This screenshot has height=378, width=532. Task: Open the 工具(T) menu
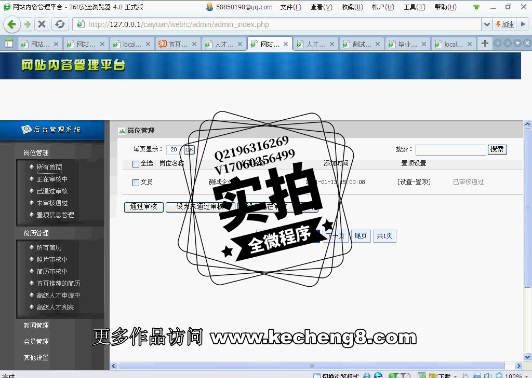pyautogui.click(x=414, y=7)
